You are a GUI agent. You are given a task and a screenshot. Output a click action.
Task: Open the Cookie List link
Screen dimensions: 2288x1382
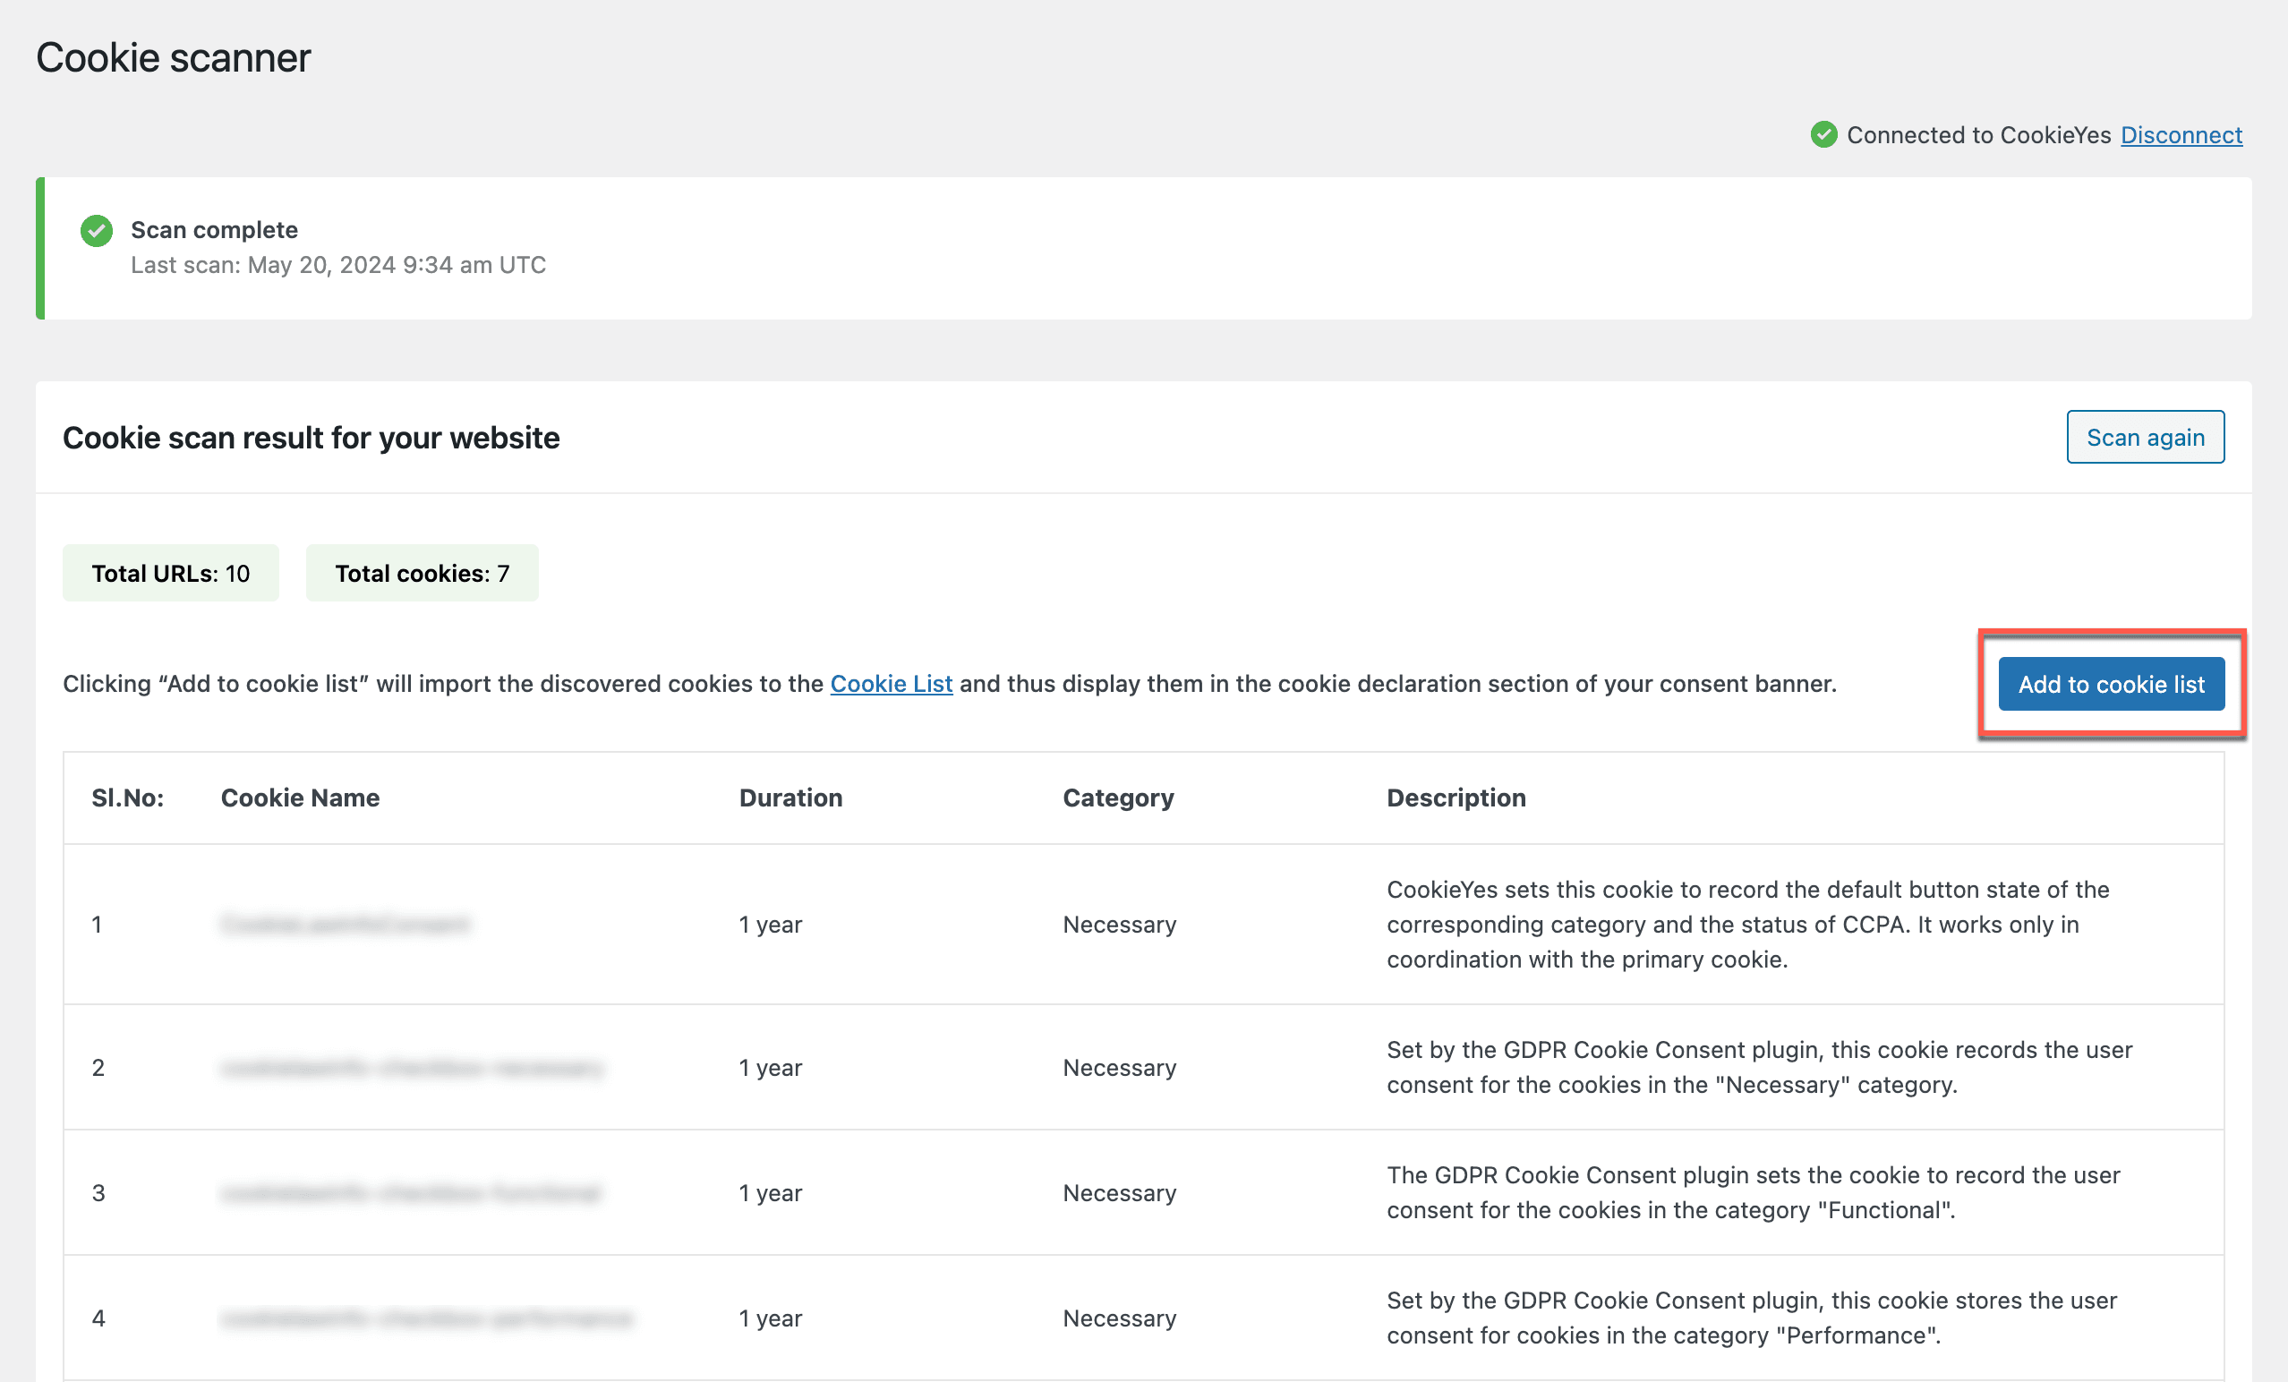click(891, 684)
